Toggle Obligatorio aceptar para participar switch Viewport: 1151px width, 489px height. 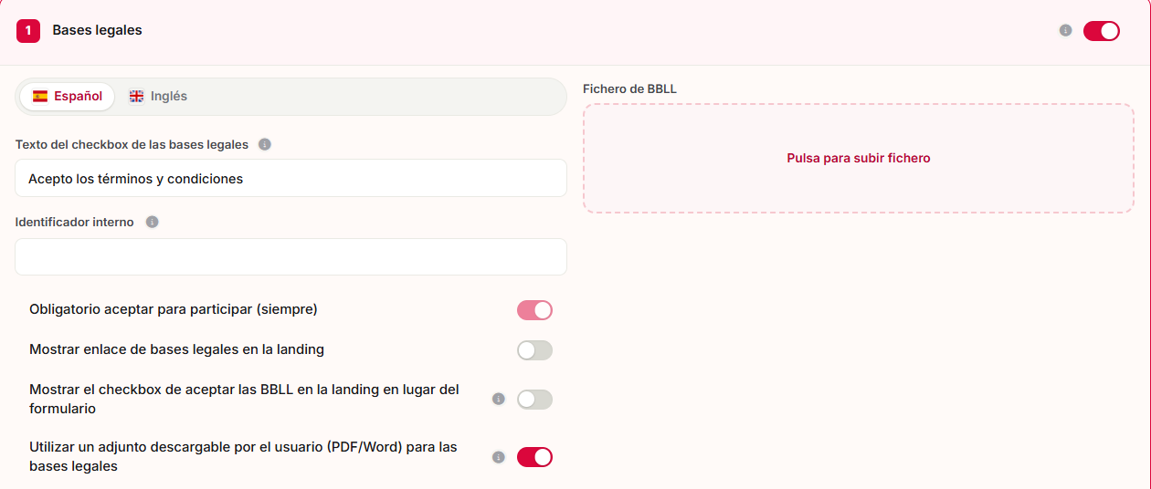click(x=535, y=310)
